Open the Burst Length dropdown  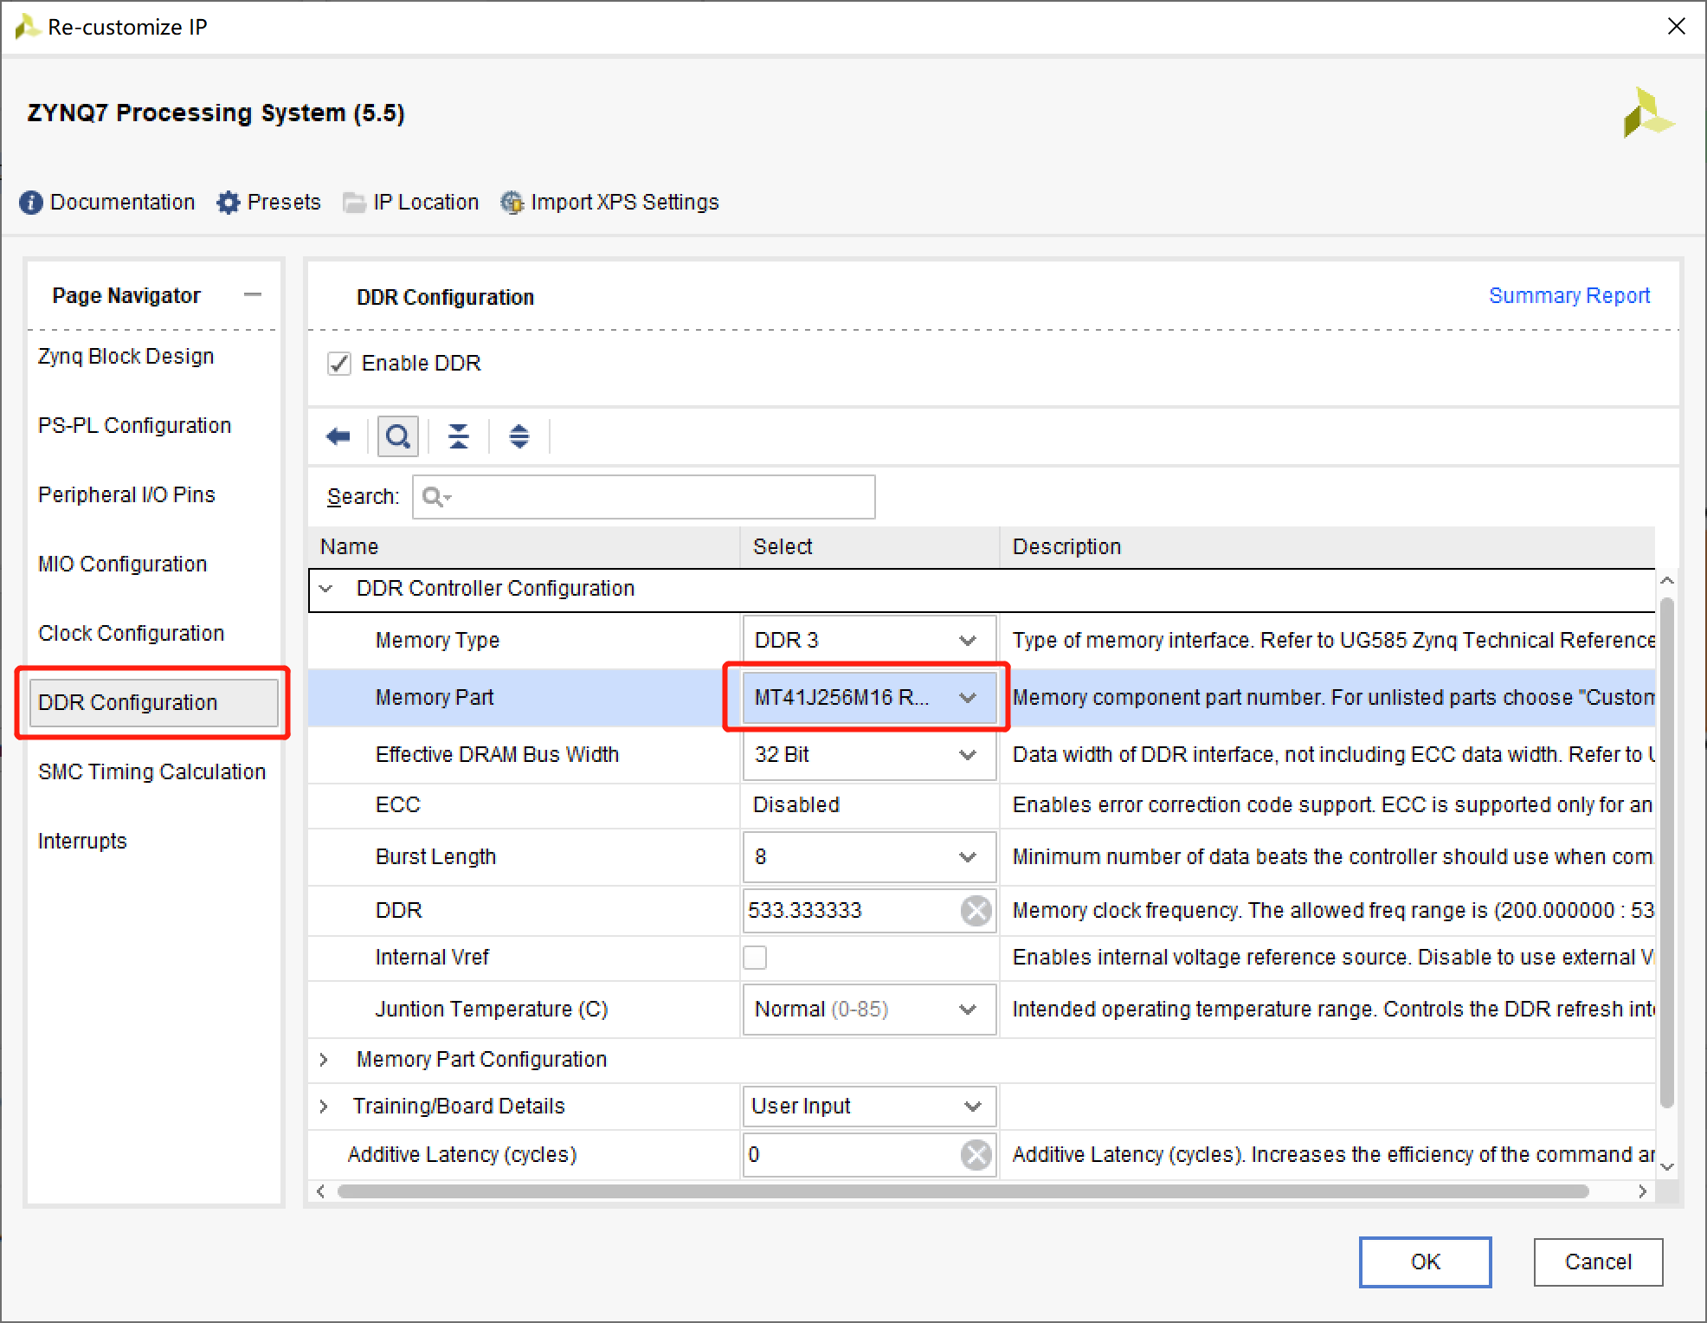[x=869, y=857]
